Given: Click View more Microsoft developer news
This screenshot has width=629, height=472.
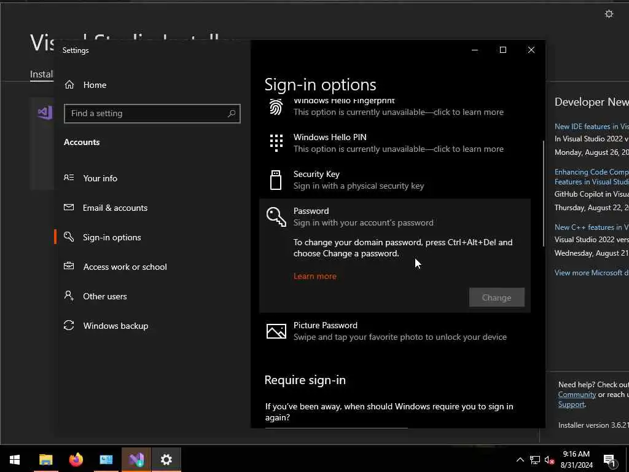Looking at the screenshot, I should [x=592, y=272].
